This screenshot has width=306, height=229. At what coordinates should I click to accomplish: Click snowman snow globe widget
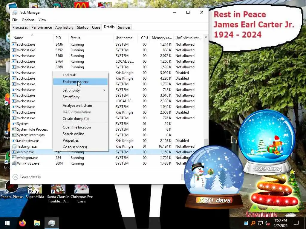click(x=214, y=177)
